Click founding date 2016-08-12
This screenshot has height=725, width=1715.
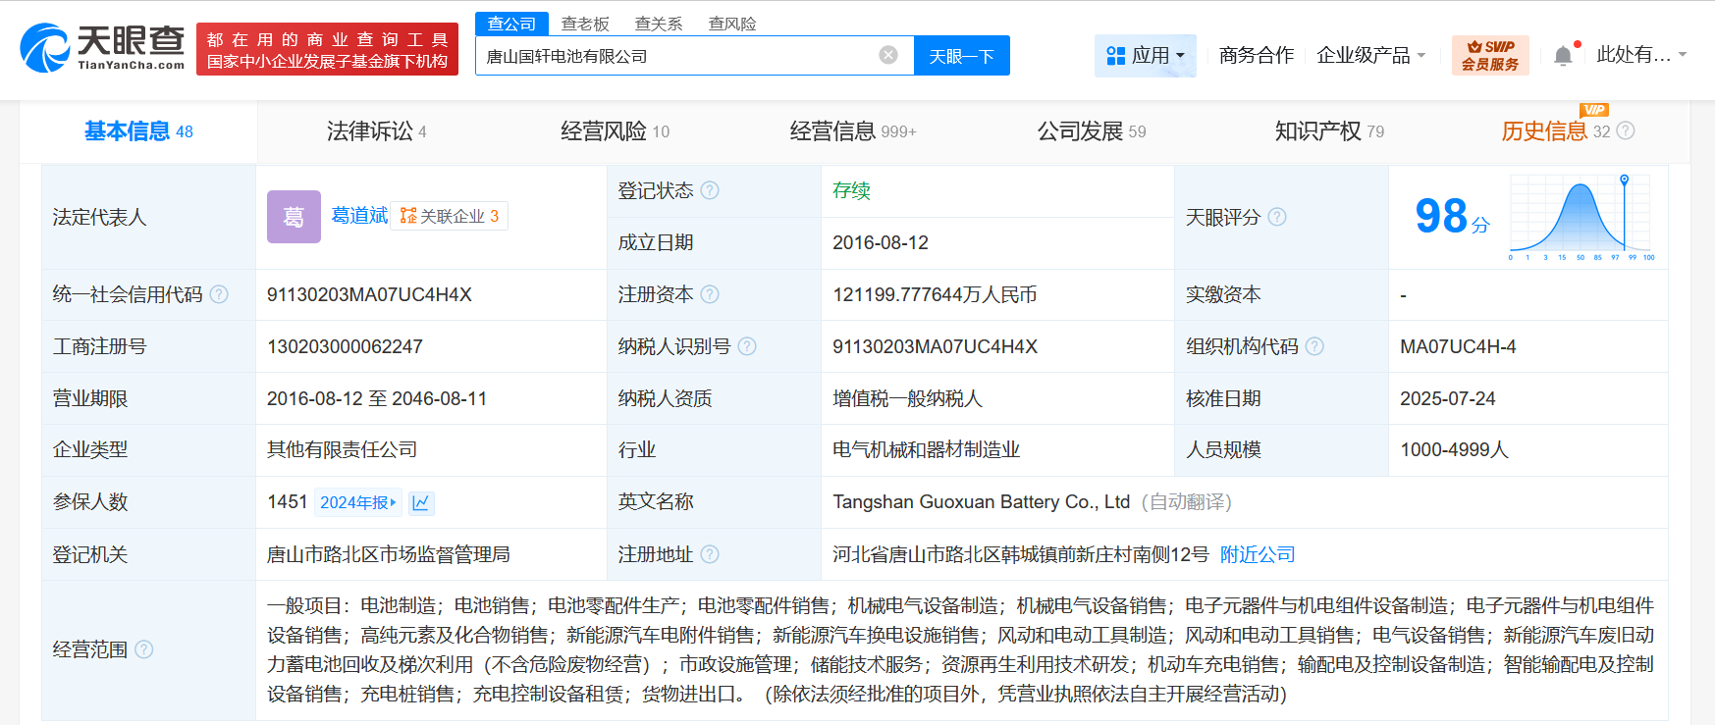point(881,243)
